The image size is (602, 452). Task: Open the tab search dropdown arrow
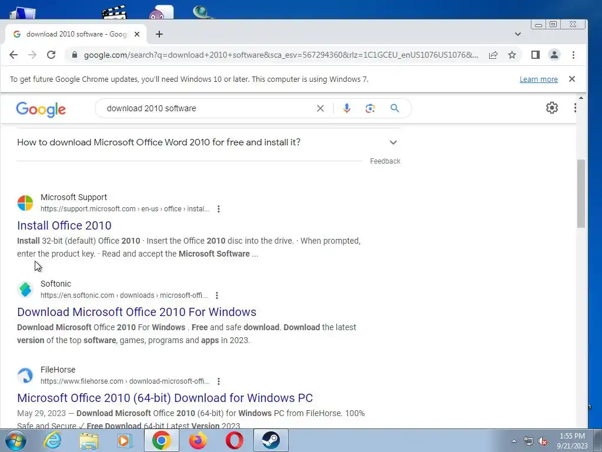[518, 34]
